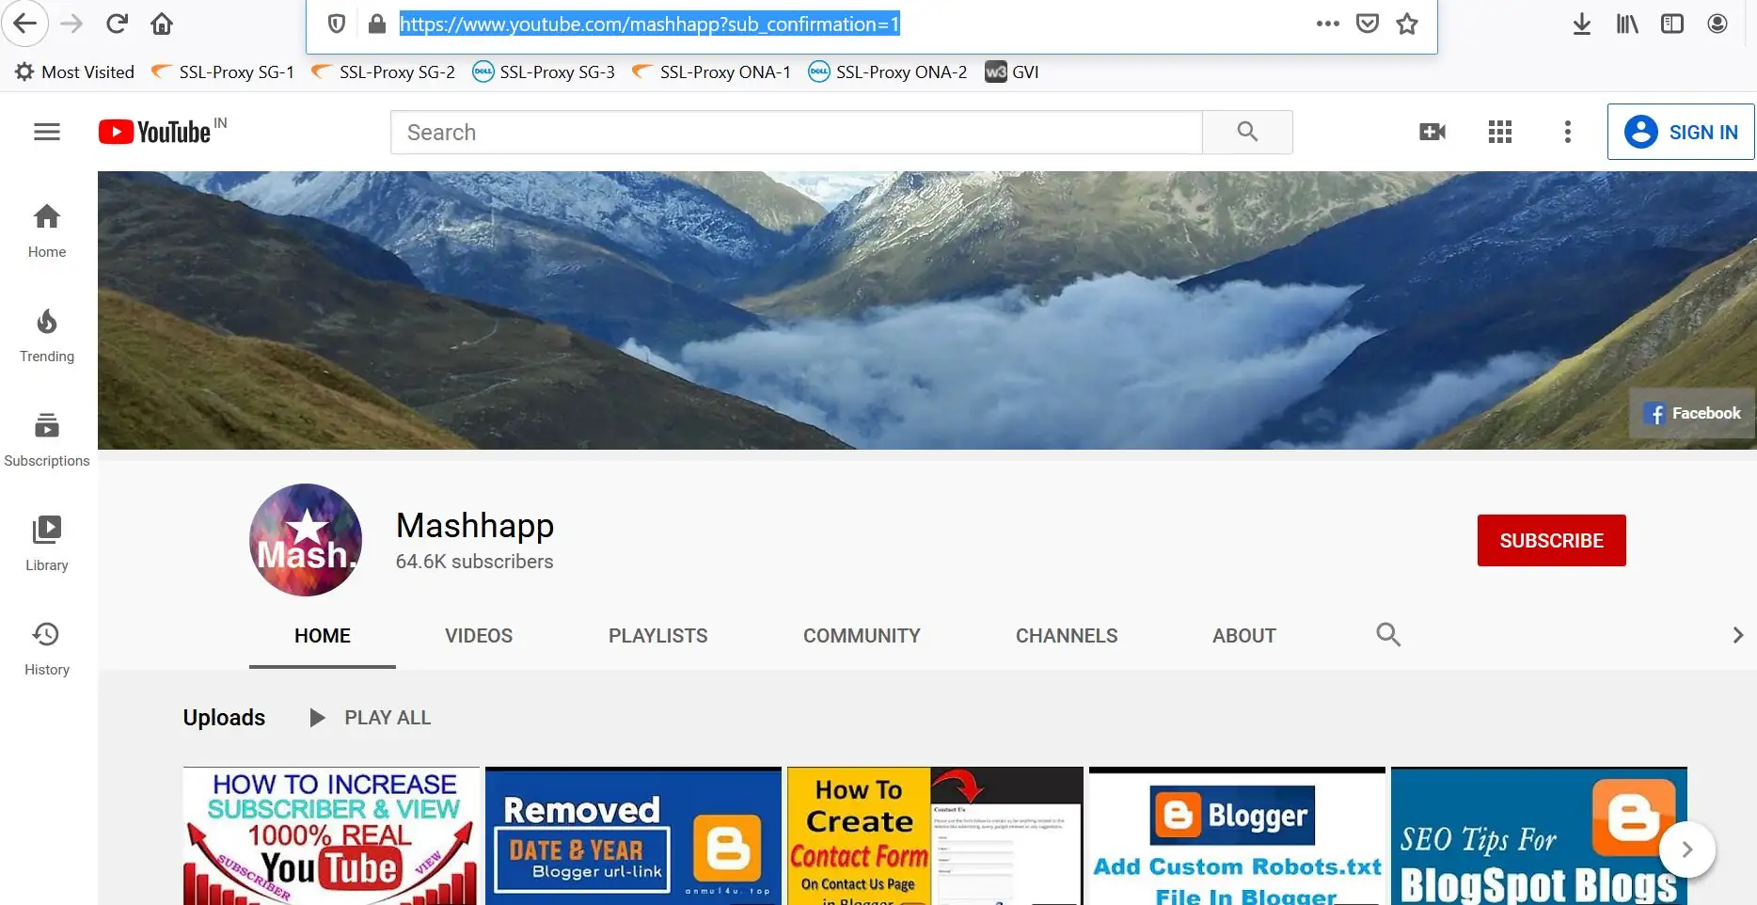
Task: Open the About tab
Action: pyautogui.click(x=1243, y=636)
